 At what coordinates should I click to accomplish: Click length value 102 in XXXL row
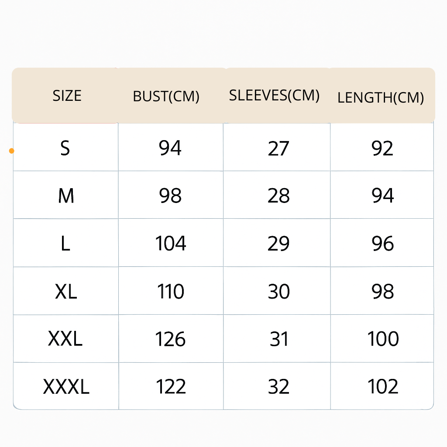(383, 387)
